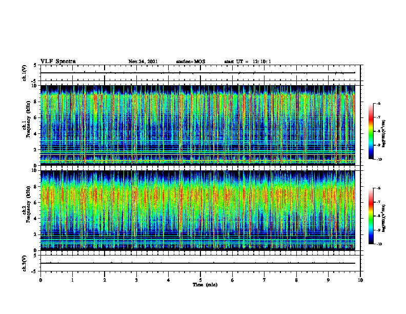Screen dimensions: 406x314
Task: Click the "1" tick on time axis
Action: point(72,280)
